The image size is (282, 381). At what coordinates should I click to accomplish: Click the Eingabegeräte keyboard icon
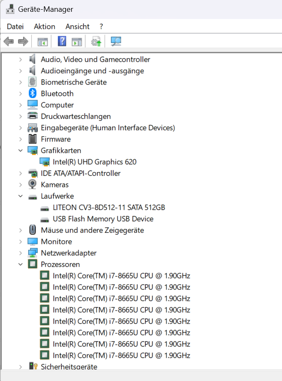[32, 127]
